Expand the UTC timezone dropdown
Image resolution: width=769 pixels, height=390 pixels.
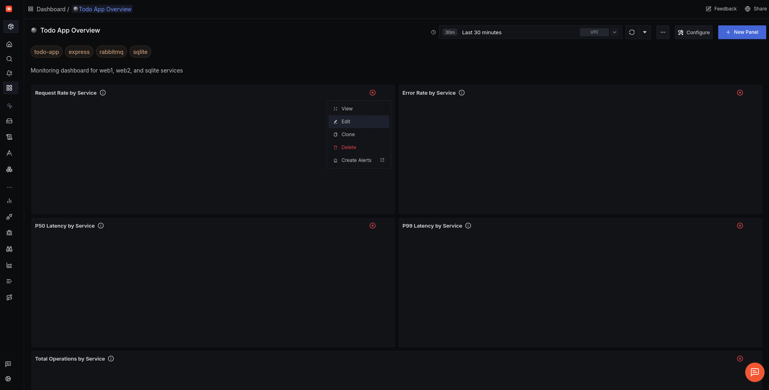[613, 32]
